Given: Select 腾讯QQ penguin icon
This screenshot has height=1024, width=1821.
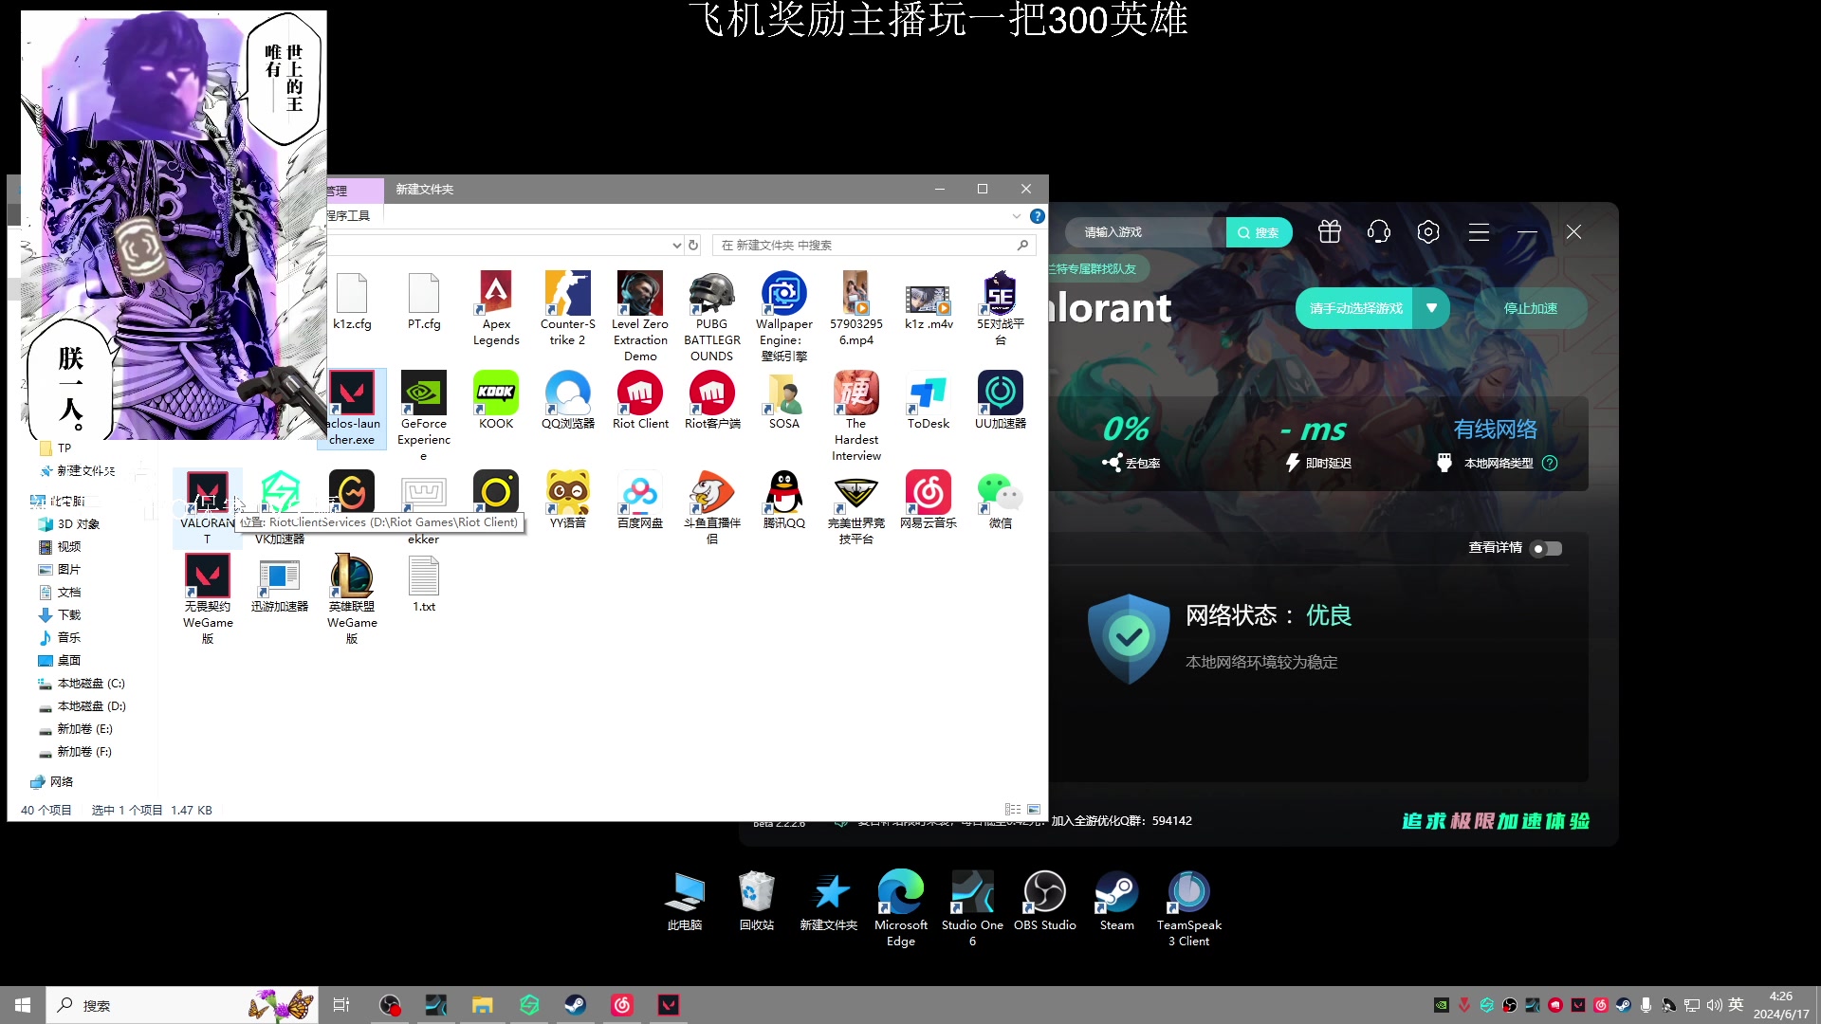Looking at the screenshot, I should click(x=784, y=500).
